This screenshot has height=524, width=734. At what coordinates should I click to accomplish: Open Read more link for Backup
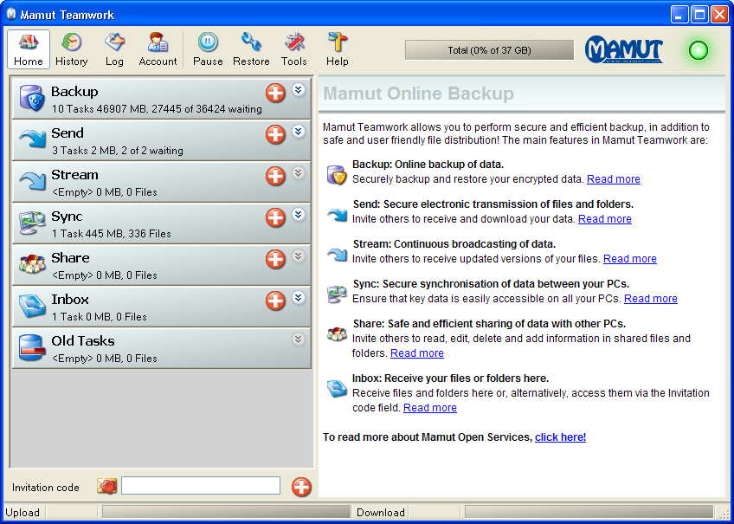pos(614,179)
